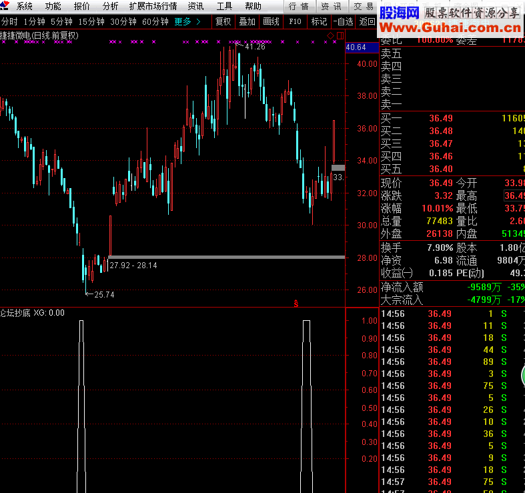Click the 收益(一) value 0.185
Viewport: 525px width, 493px height.
441,274
